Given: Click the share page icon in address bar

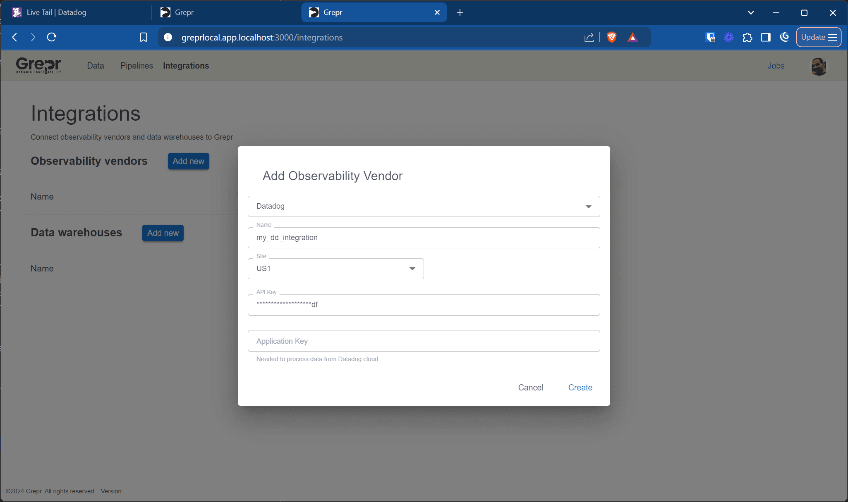Looking at the screenshot, I should point(589,38).
